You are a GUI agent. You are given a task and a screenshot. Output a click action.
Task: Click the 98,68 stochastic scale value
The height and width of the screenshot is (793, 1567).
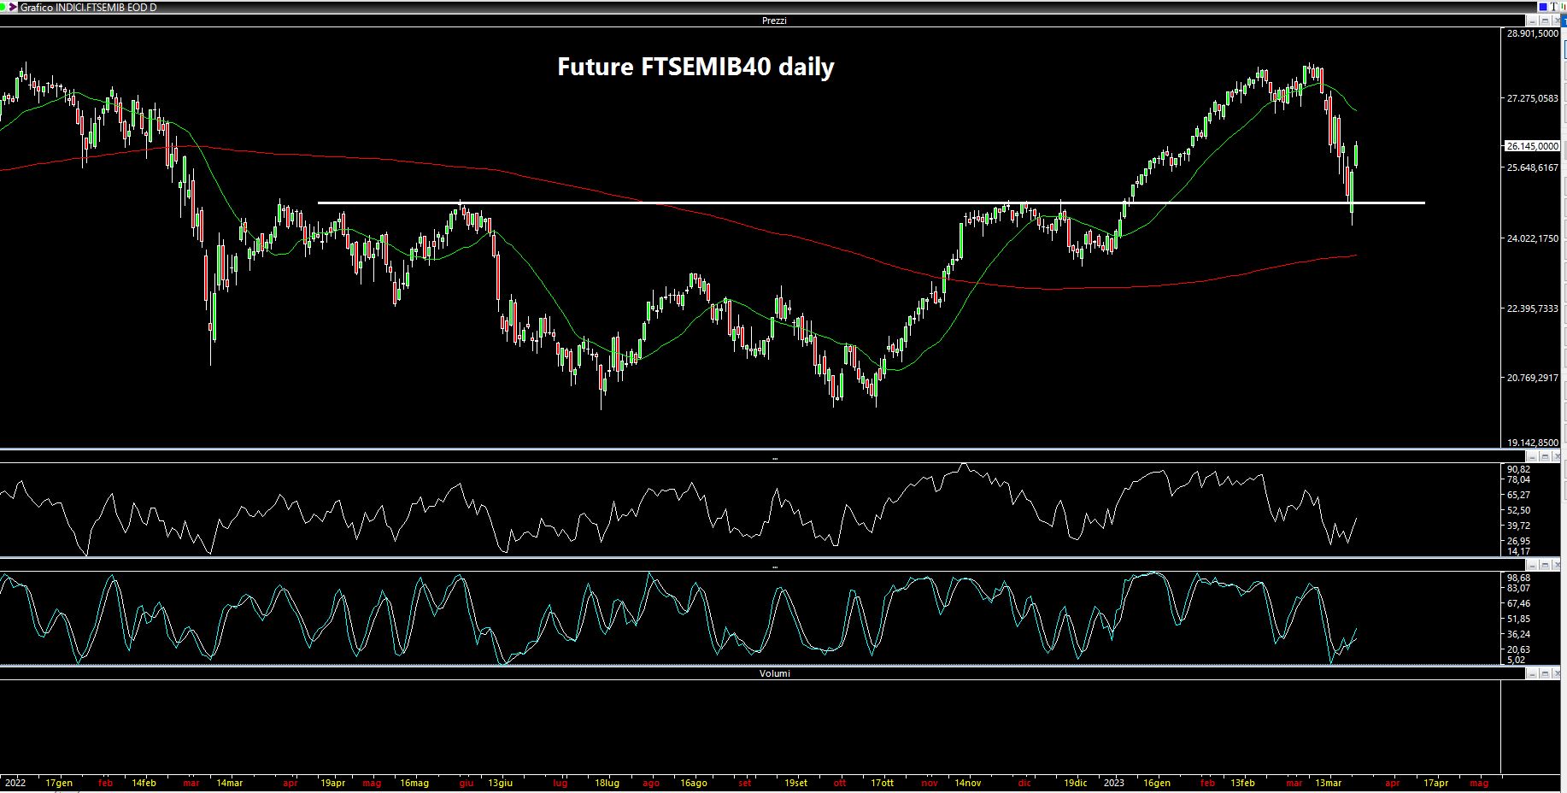1518,578
